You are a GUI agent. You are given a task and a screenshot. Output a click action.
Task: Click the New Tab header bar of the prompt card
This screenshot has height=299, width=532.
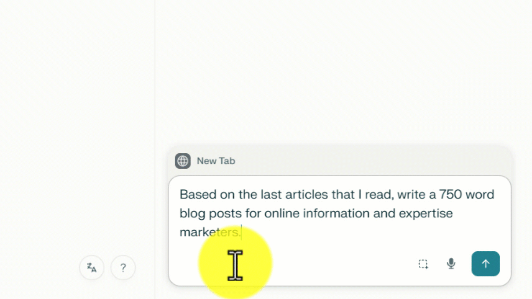339,161
